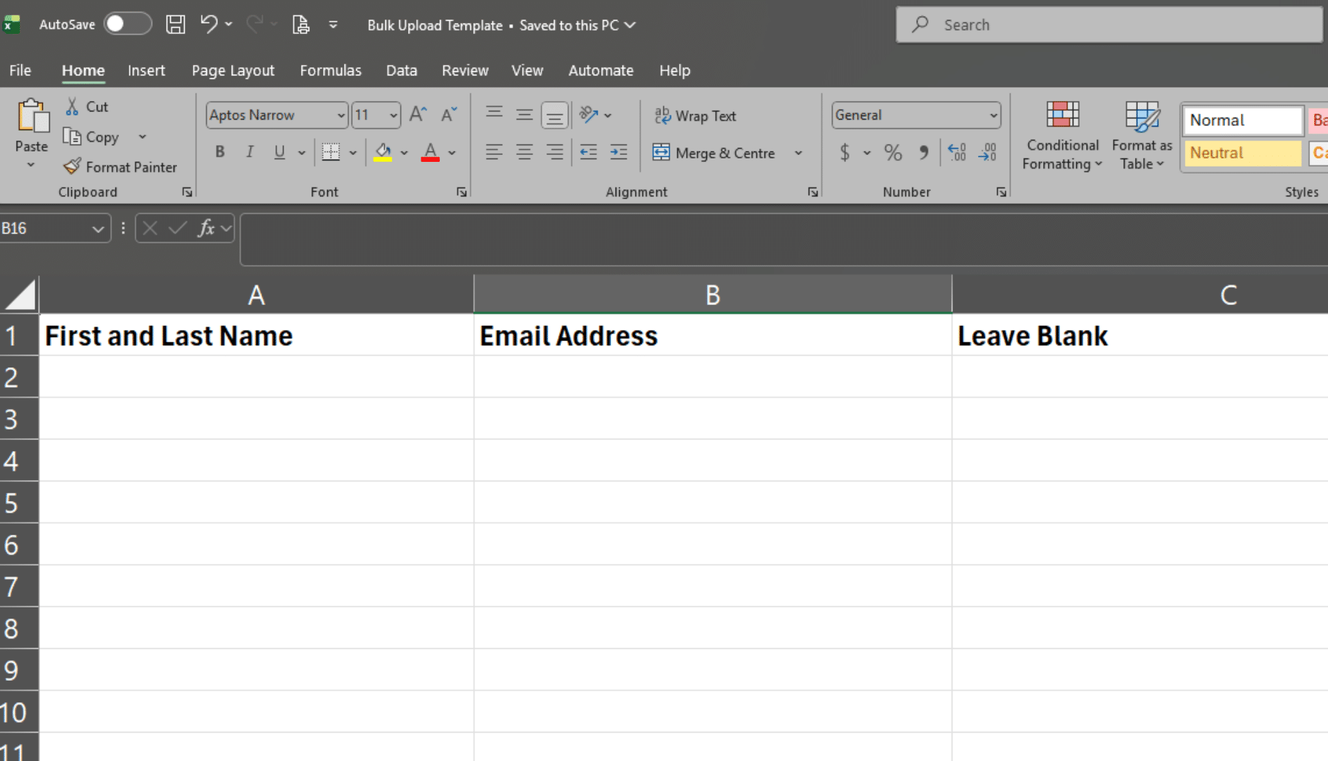Click the Wrap Text button
This screenshot has width=1328, height=761.
pos(695,116)
